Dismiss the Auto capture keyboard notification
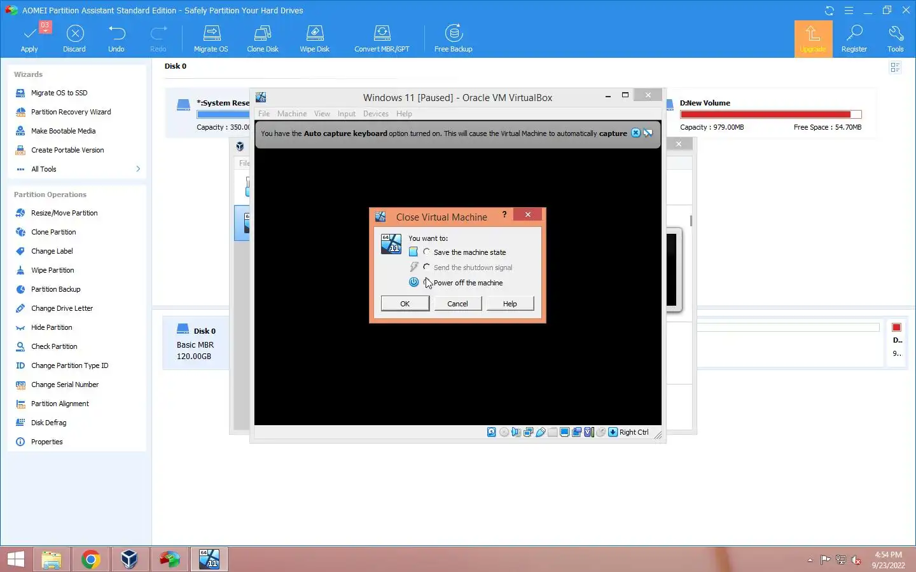916x572 pixels. click(x=635, y=133)
